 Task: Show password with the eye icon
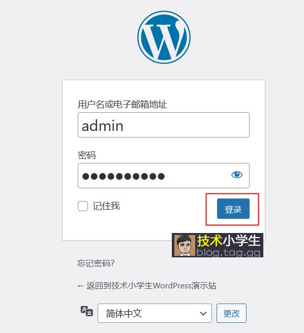click(x=237, y=175)
